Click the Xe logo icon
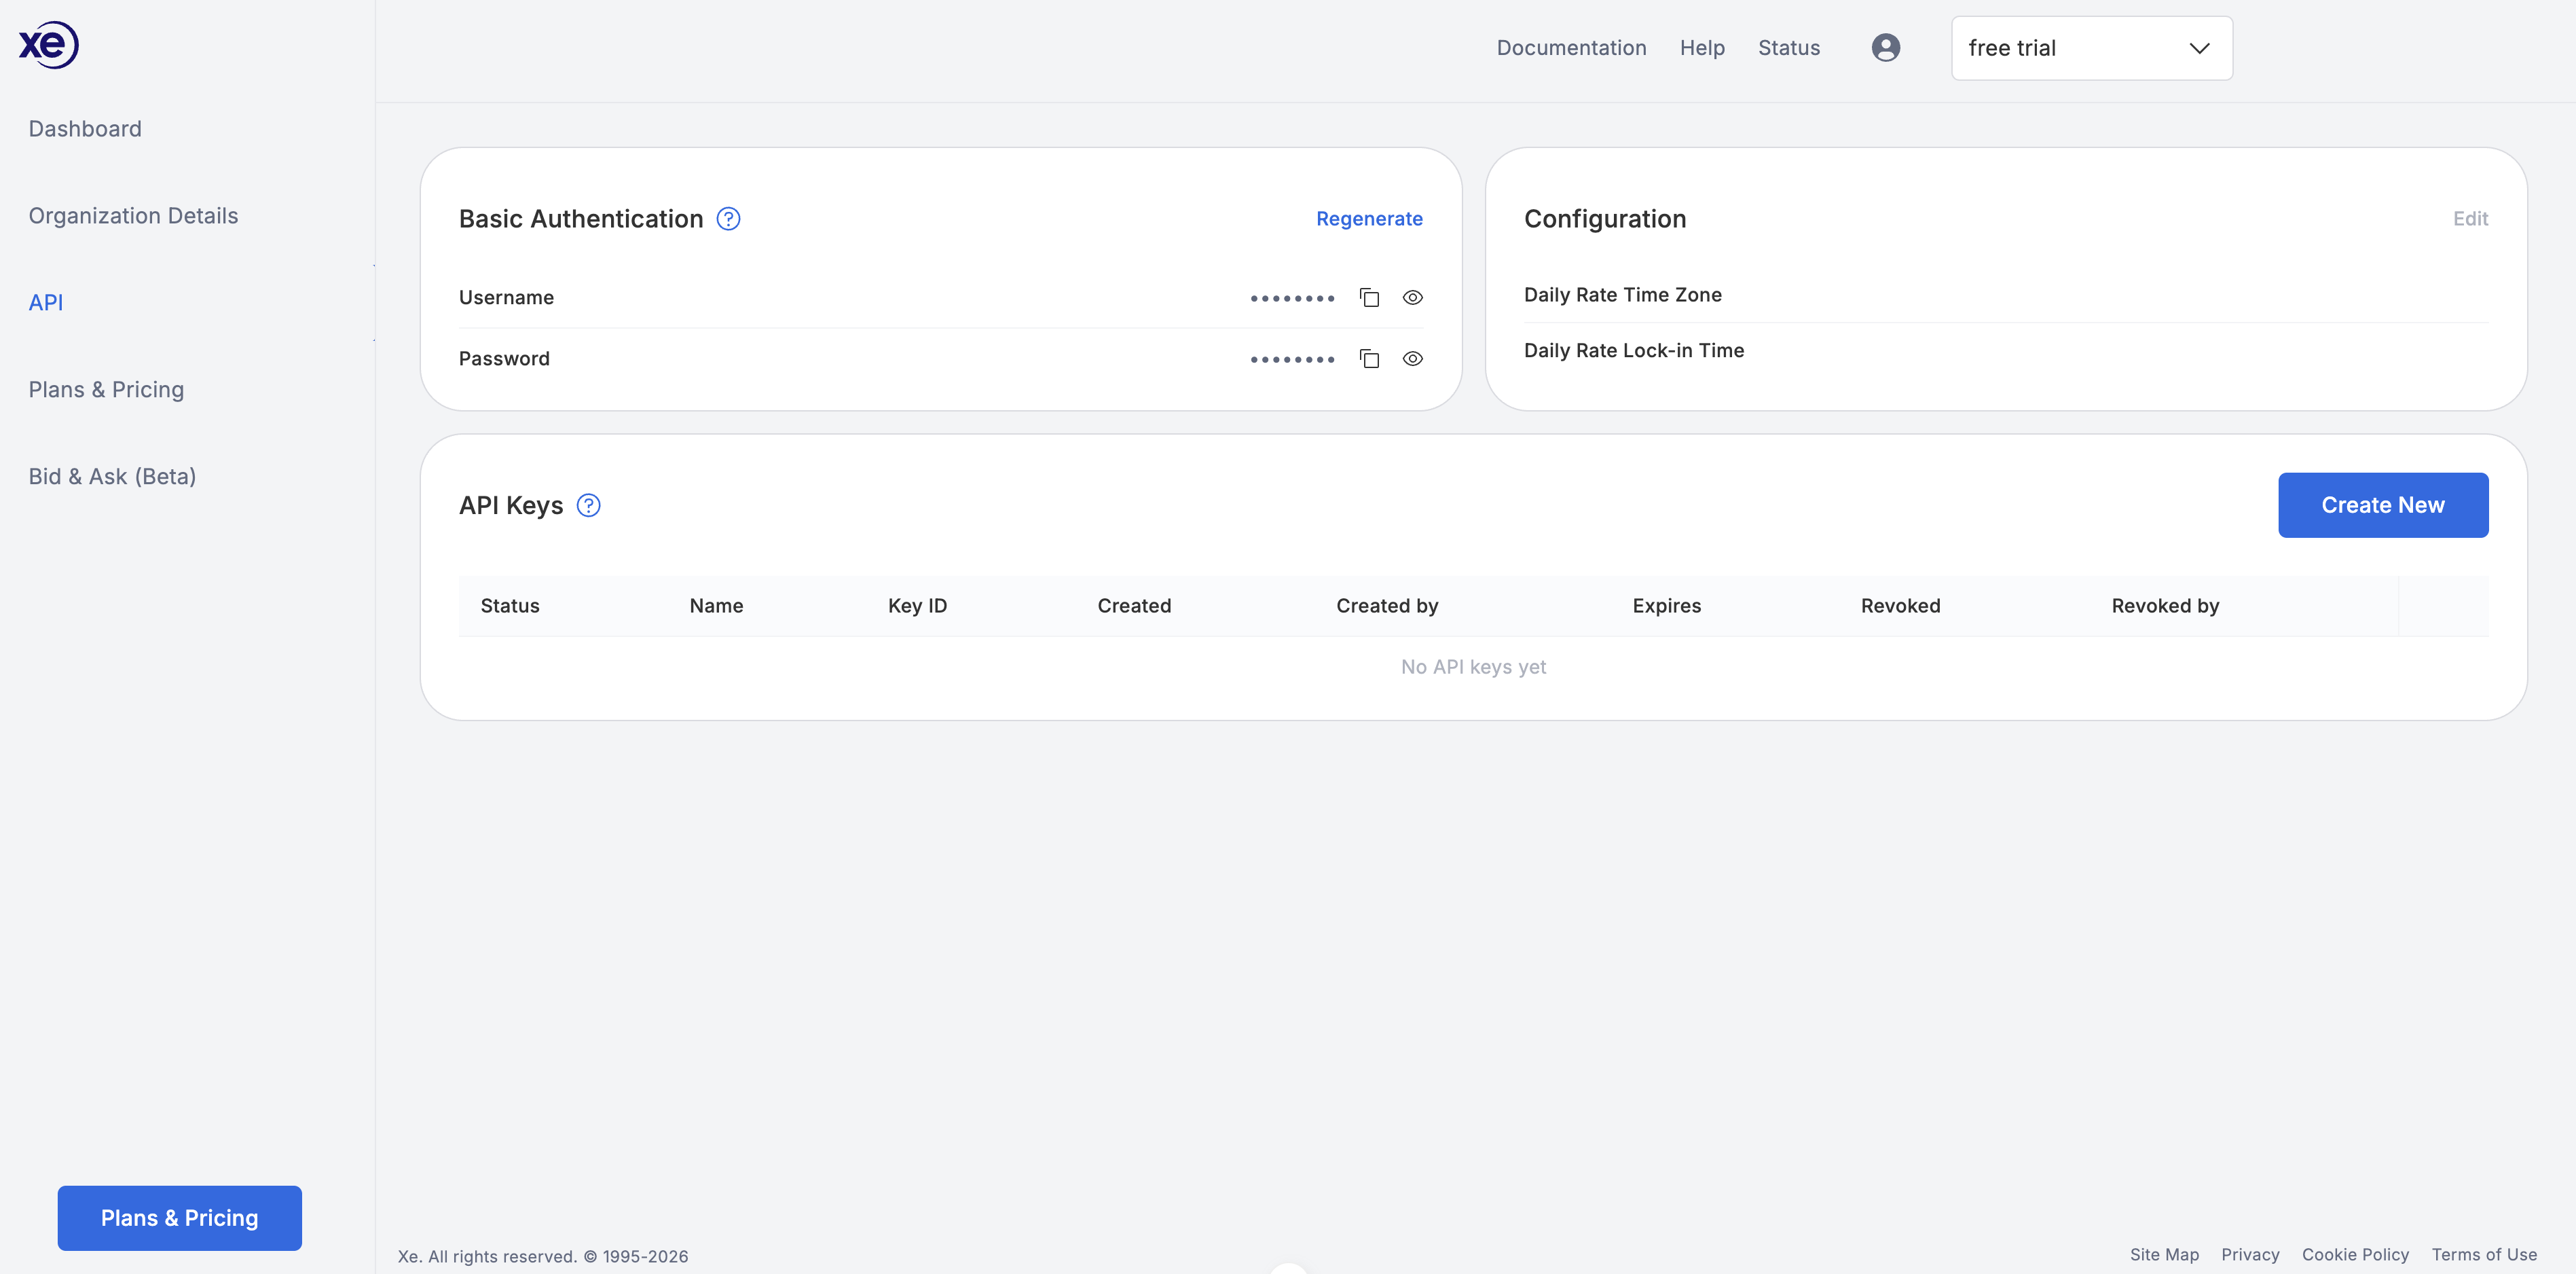This screenshot has width=2576, height=1274. [48, 45]
